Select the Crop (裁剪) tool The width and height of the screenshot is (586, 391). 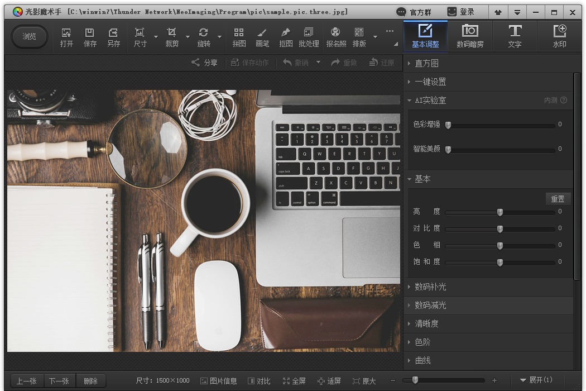172,37
